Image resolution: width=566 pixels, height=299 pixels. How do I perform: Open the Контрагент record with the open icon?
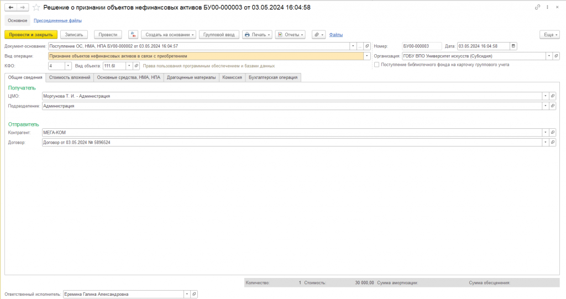click(x=553, y=133)
